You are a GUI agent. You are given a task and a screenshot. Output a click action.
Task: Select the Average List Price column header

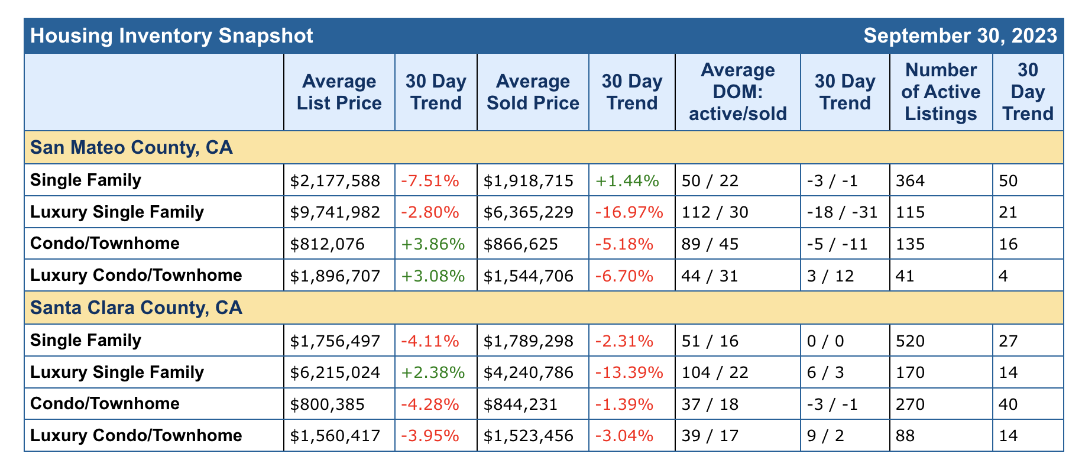point(339,92)
